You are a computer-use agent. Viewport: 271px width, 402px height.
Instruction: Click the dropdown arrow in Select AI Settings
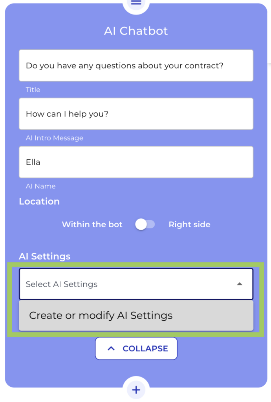pyautogui.click(x=240, y=284)
